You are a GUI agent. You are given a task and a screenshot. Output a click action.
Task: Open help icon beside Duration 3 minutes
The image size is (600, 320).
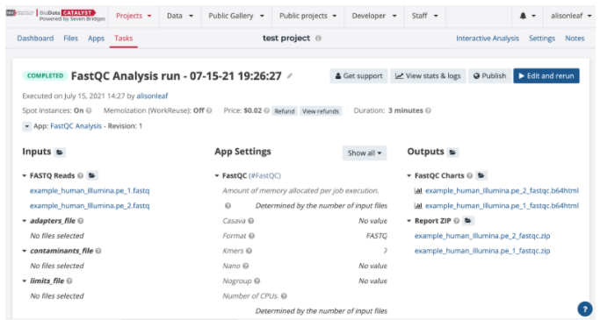click(428, 110)
